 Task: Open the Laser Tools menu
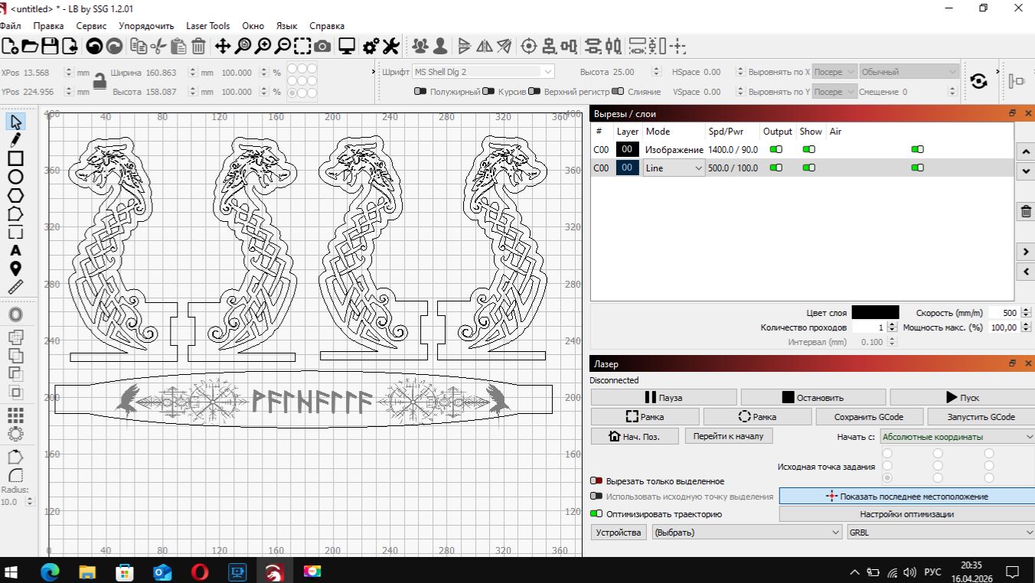pos(208,26)
